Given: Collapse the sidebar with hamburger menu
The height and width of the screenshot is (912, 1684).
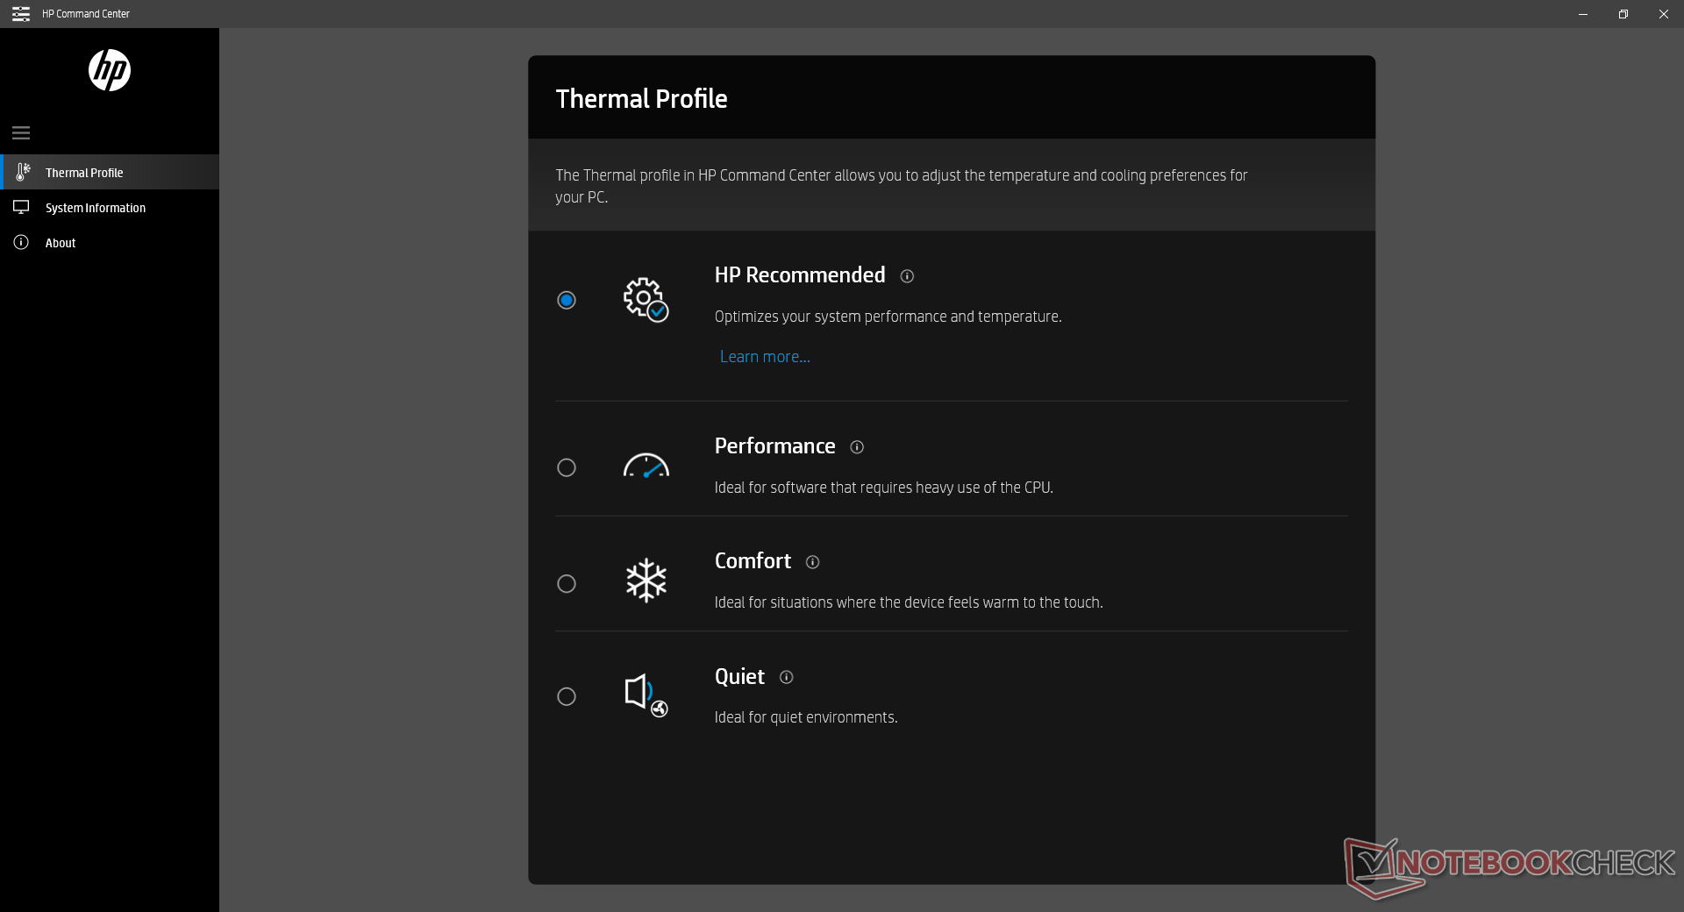Looking at the screenshot, I should coord(21,133).
